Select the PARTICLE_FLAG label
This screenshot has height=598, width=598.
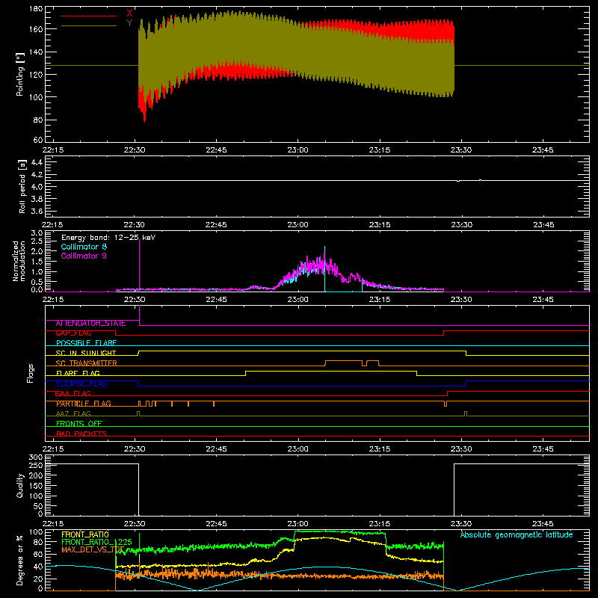coord(84,404)
